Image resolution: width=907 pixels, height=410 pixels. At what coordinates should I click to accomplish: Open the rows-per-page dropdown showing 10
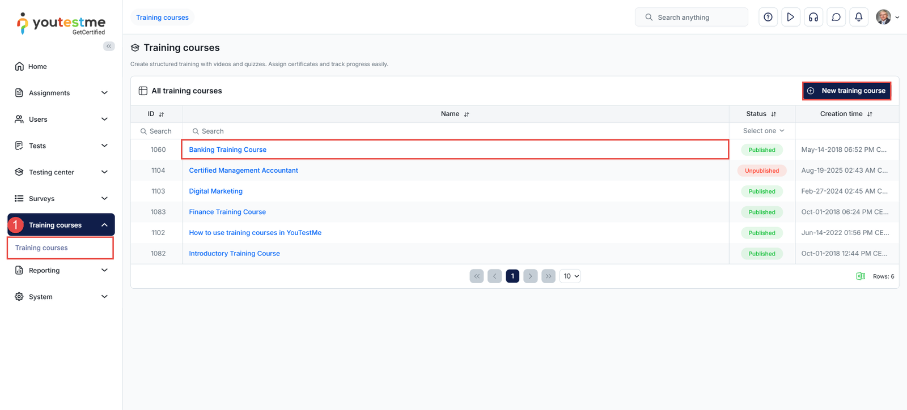pyautogui.click(x=570, y=276)
